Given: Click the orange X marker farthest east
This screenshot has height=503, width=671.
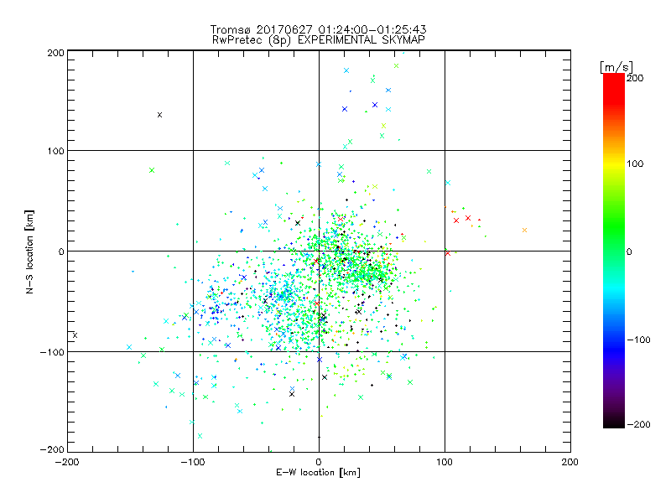Looking at the screenshot, I should click(x=525, y=230).
